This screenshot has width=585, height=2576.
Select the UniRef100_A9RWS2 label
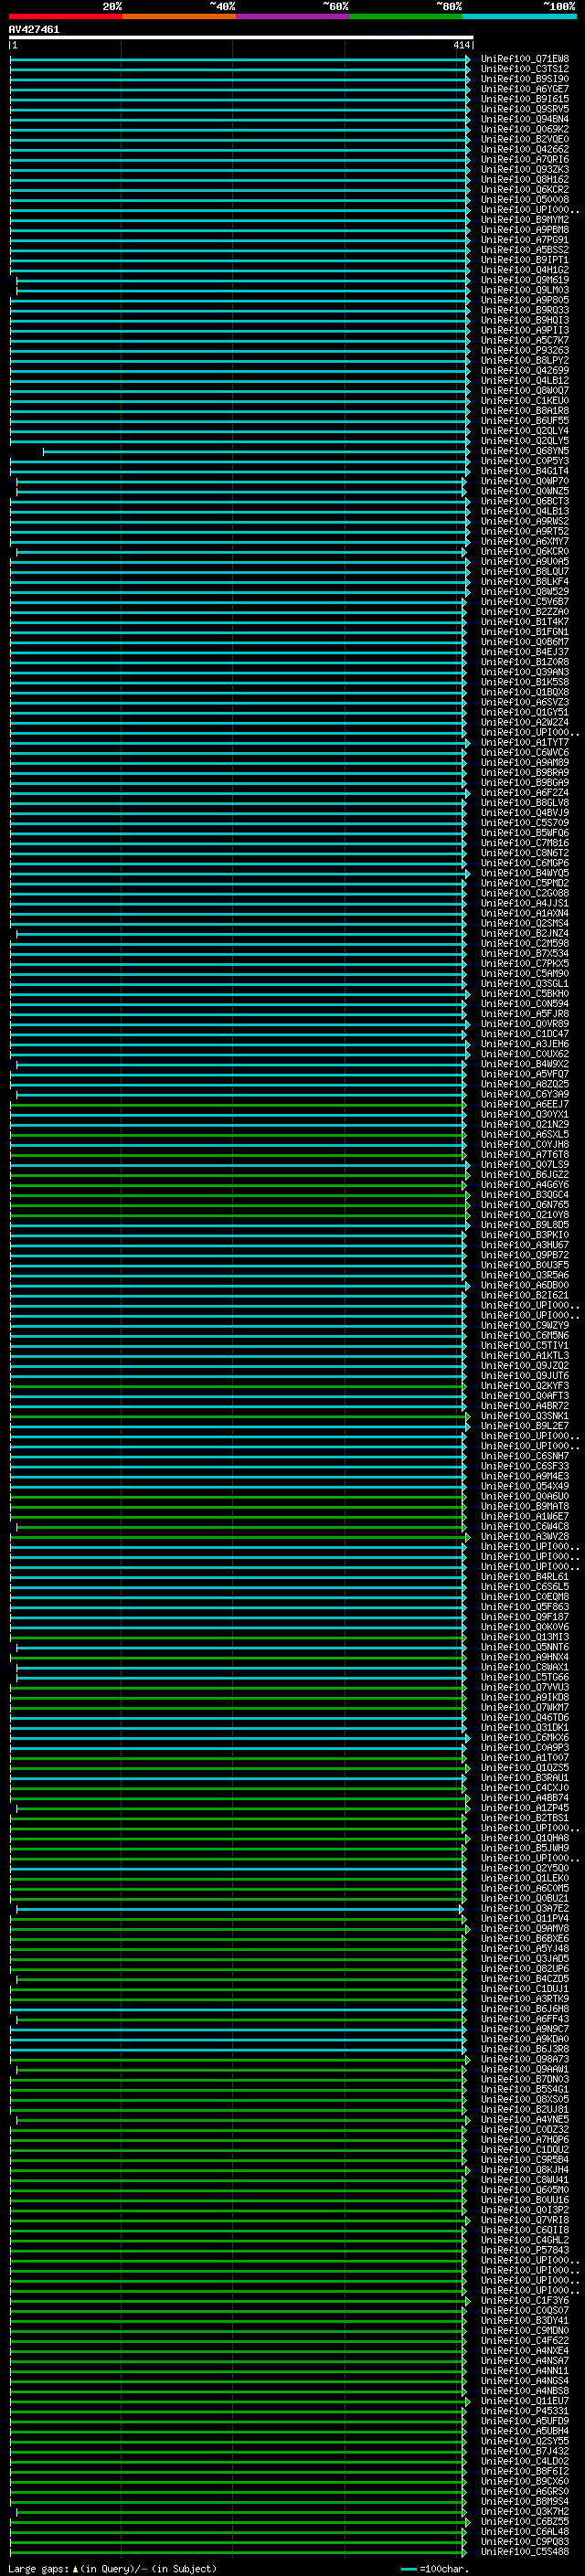(524, 521)
